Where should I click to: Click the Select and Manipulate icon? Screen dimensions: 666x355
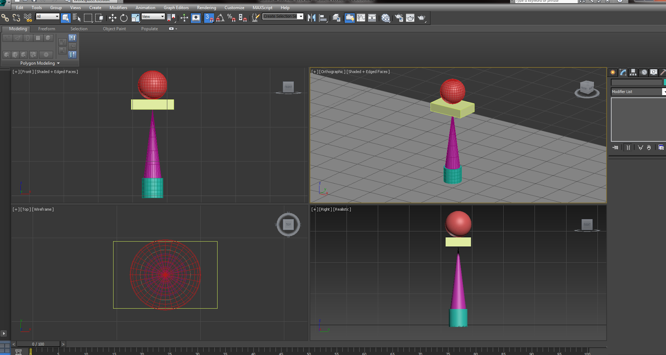click(184, 17)
